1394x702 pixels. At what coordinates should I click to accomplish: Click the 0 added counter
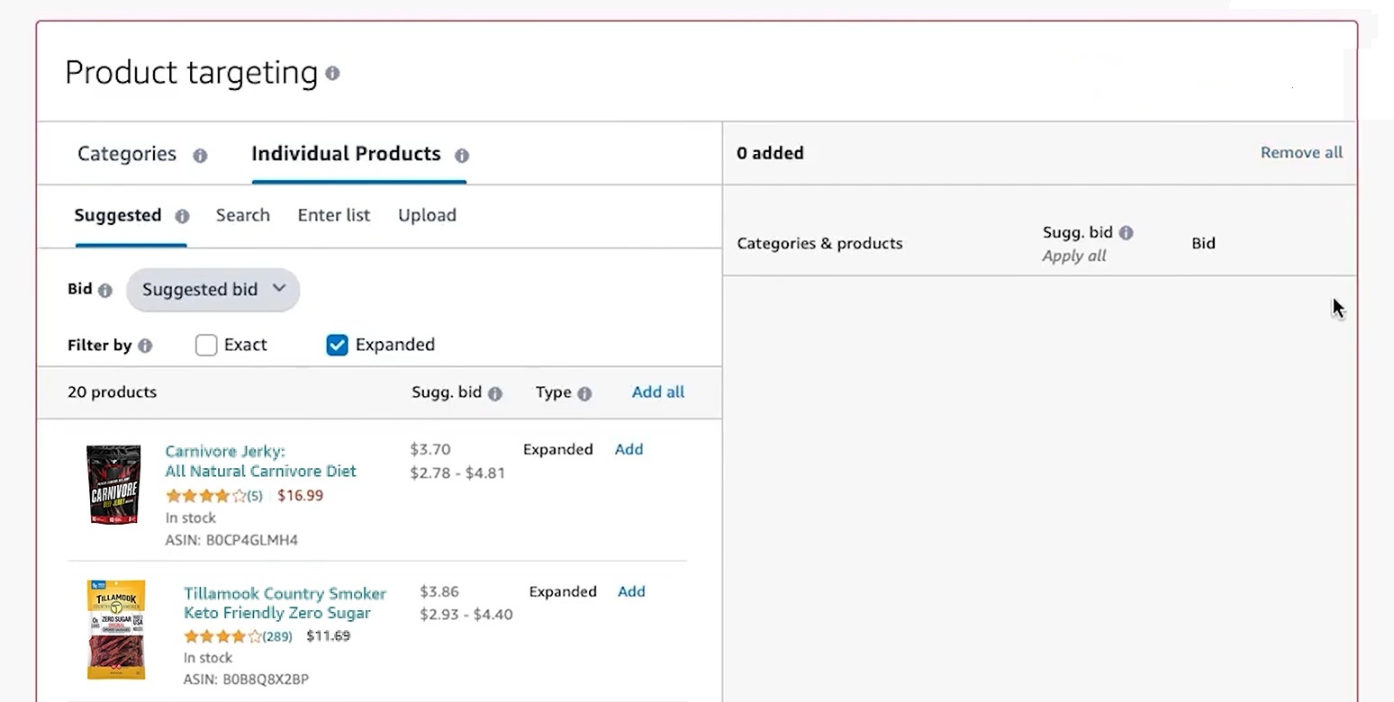click(x=770, y=153)
